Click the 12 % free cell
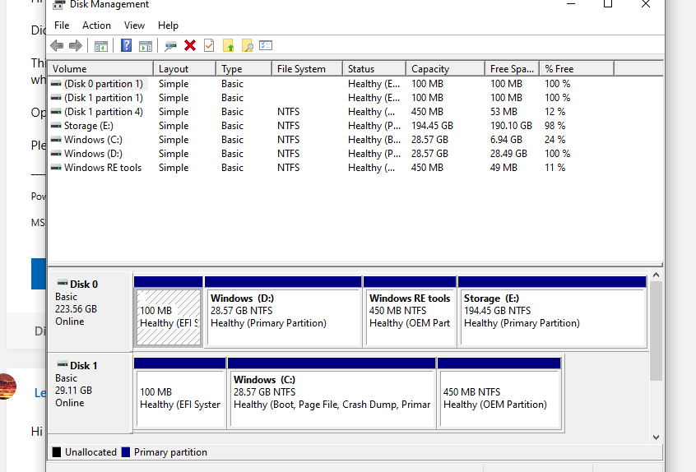Image resolution: width=696 pixels, height=472 pixels. (554, 112)
